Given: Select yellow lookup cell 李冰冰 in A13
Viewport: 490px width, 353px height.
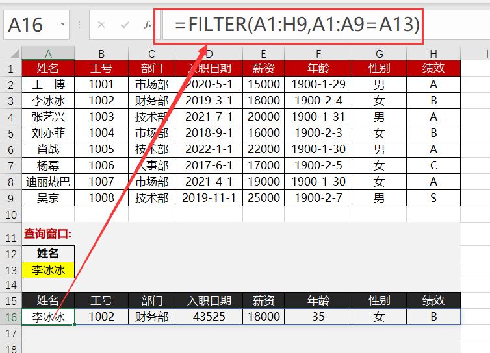Looking at the screenshot, I should (48, 270).
